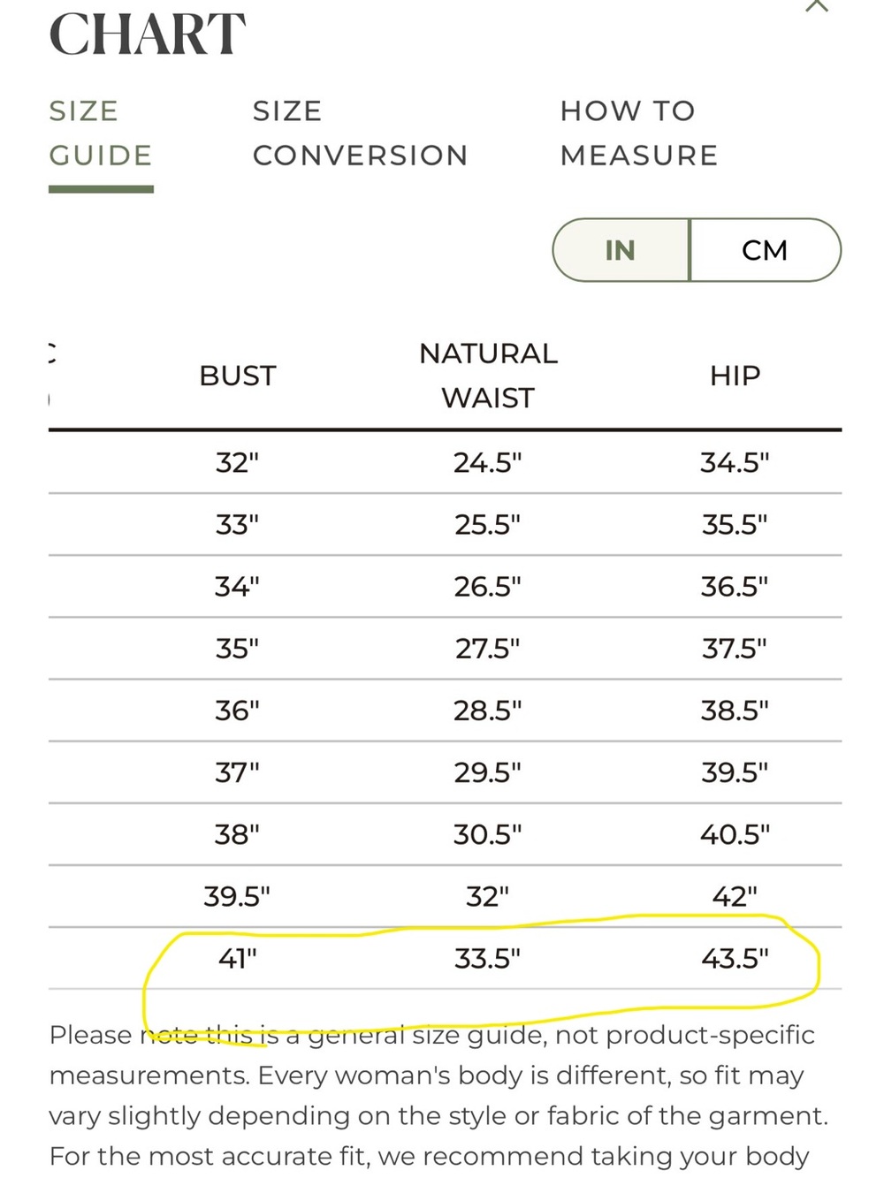
Task: Click the CHART heading text
Action: (148, 34)
